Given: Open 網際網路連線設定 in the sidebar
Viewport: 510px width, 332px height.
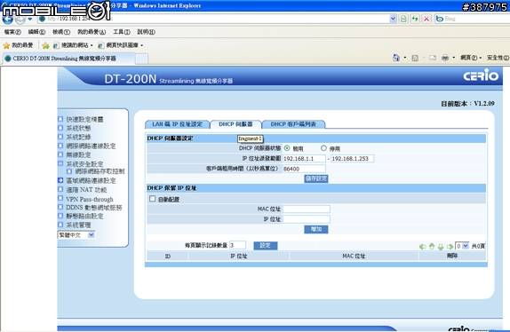Looking at the screenshot, I should point(91,146).
